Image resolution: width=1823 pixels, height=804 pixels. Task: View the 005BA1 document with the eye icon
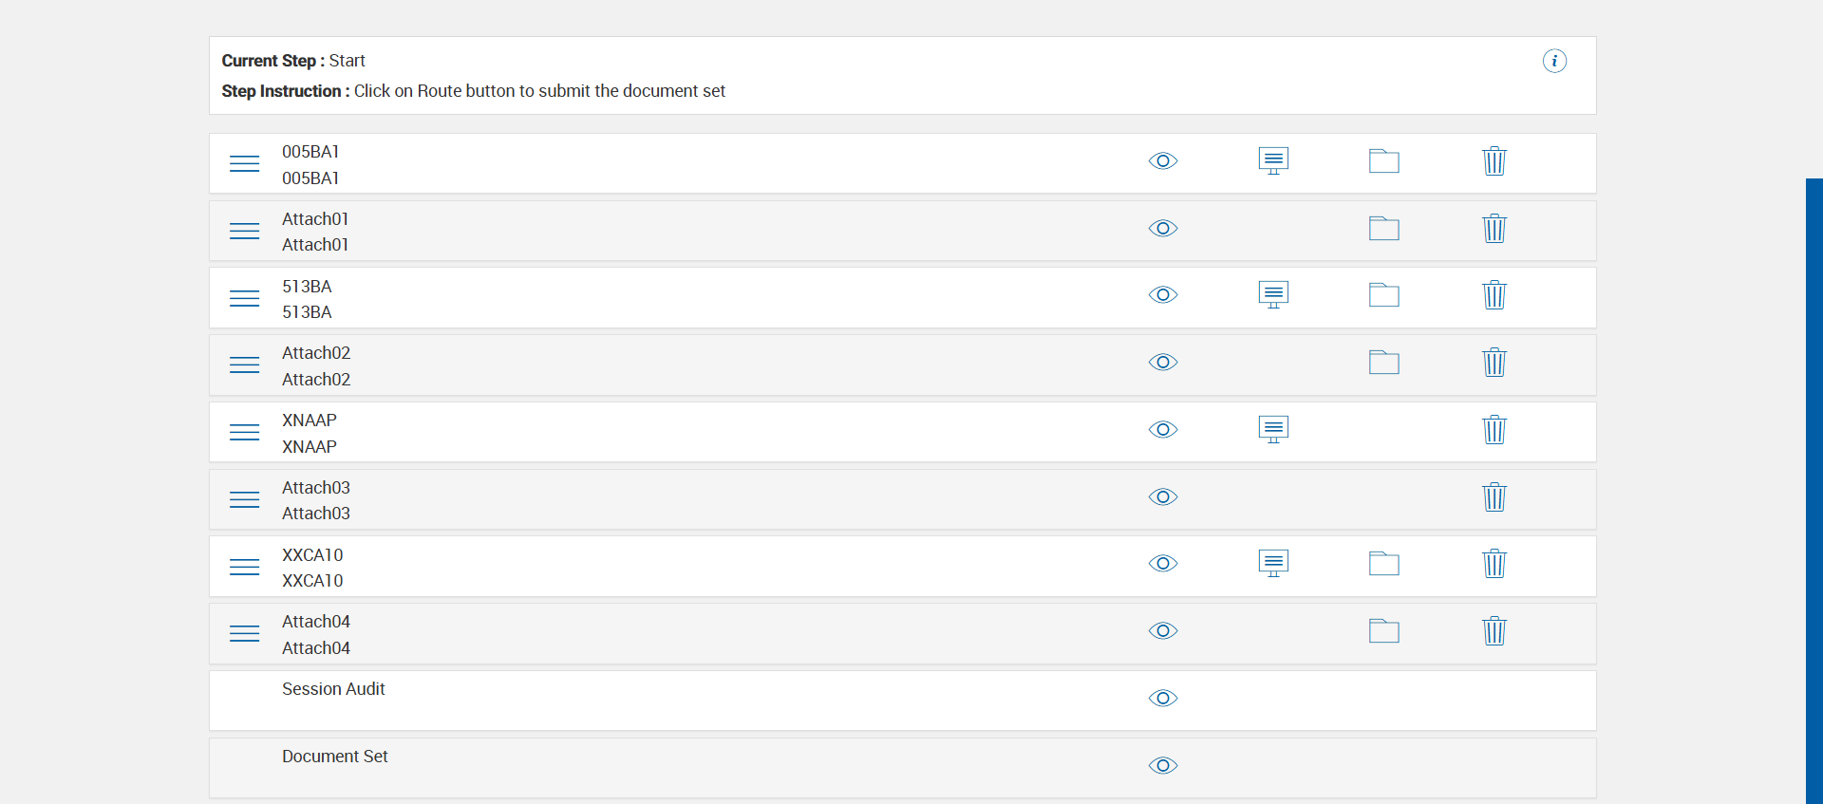tap(1163, 161)
